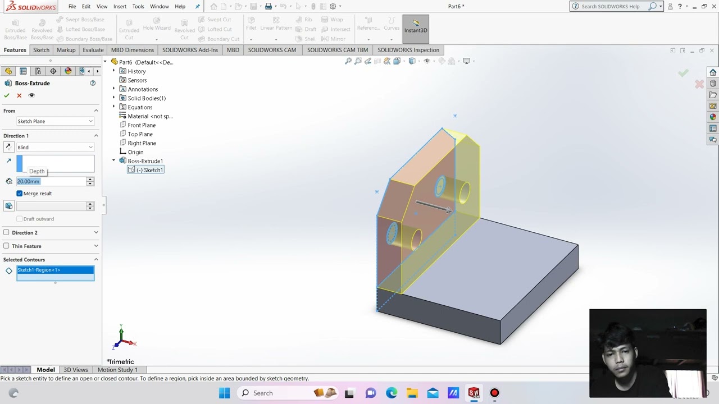Switch to the Motion Study 1 tab

click(117, 370)
